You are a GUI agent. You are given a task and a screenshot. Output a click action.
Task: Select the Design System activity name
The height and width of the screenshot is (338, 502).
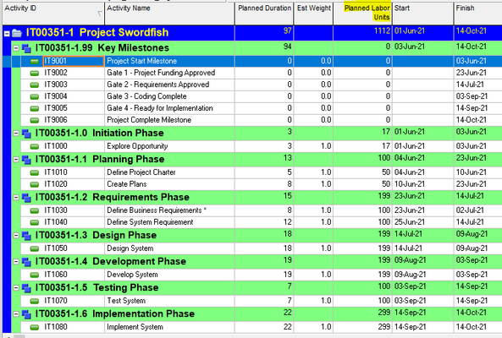tap(130, 248)
